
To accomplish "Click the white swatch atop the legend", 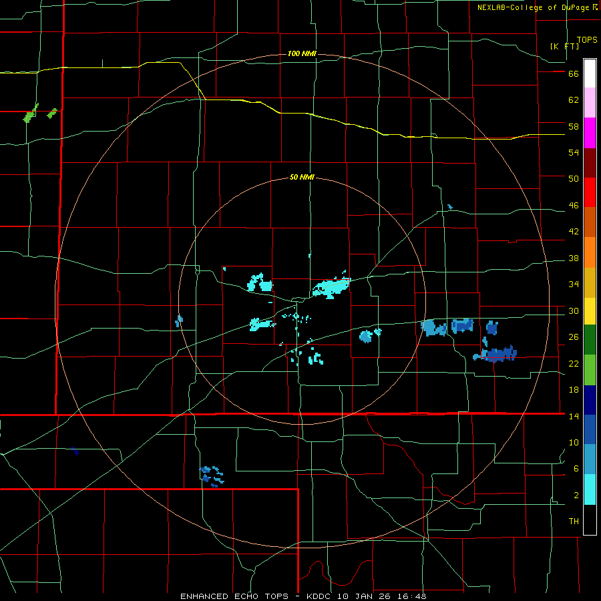I will click(590, 73).
